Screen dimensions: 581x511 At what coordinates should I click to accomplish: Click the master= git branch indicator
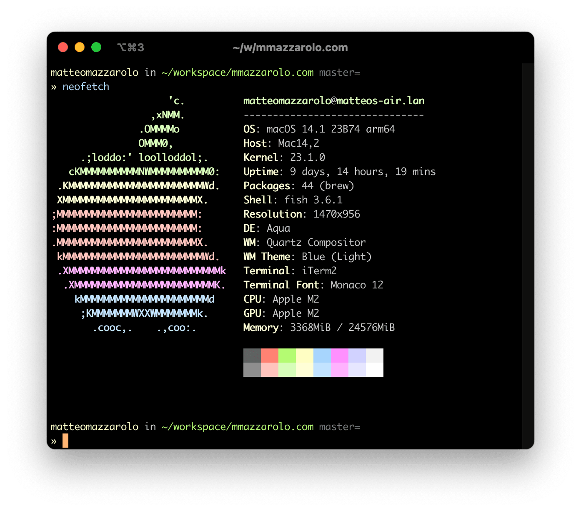pos(340,426)
